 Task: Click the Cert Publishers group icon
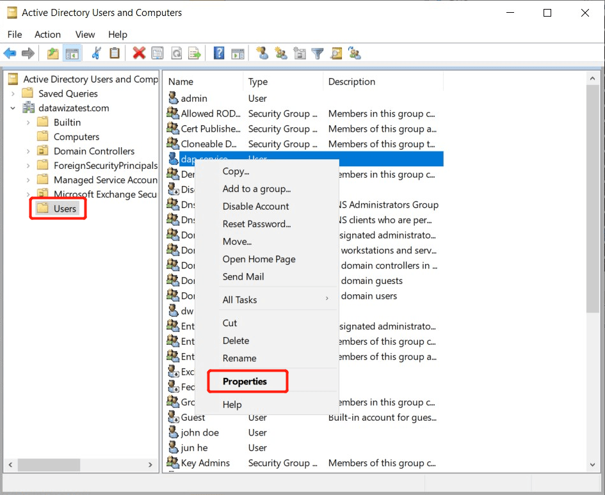click(173, 129)
